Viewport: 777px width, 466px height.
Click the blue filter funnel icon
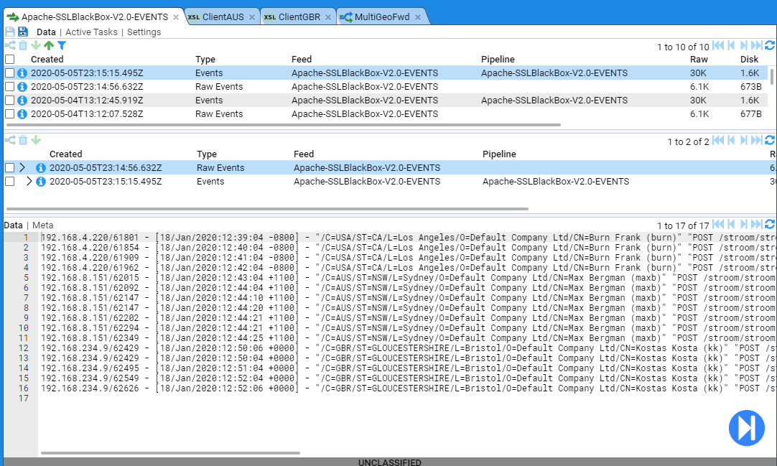(61, 46)
